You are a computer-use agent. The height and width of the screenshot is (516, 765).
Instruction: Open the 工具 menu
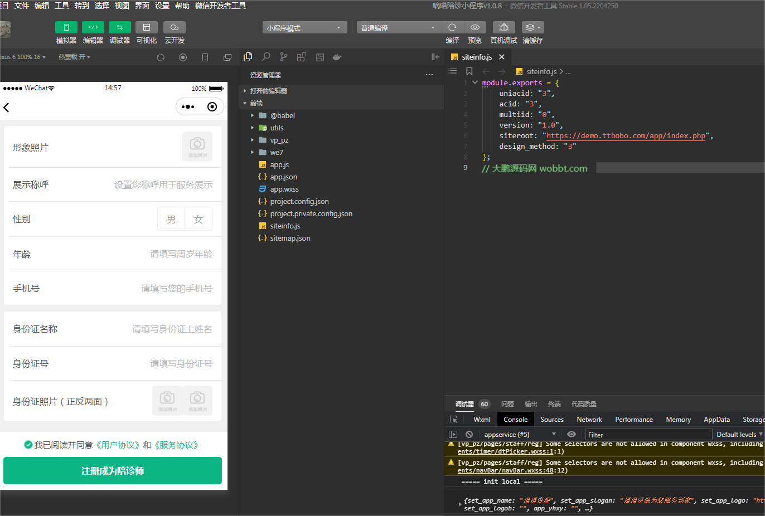coord(62,6)
